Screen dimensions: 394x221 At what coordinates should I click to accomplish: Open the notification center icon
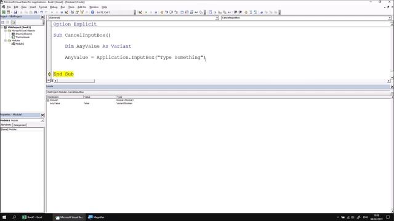pyautogui.click(x=388, y=217)
